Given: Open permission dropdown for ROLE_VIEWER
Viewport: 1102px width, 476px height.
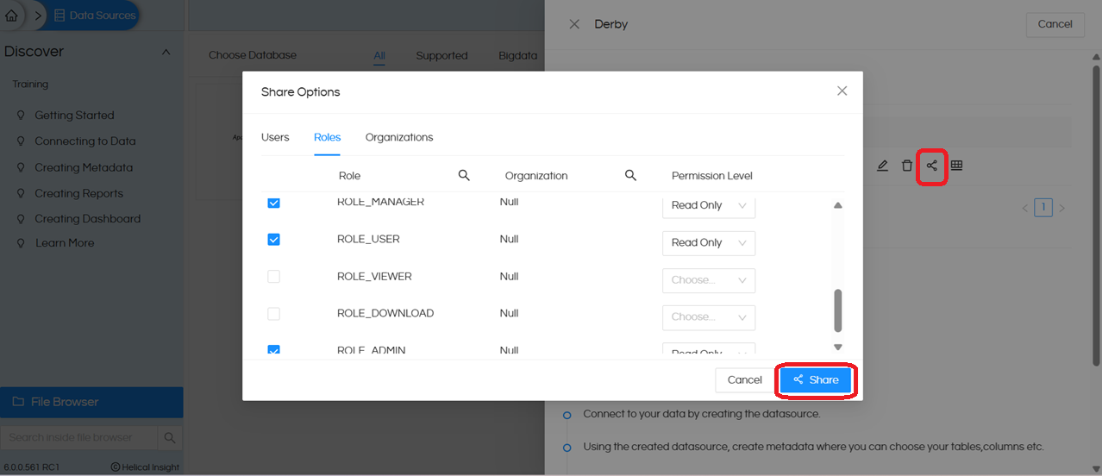Looking at the screenshot, I should pos(708,280).
